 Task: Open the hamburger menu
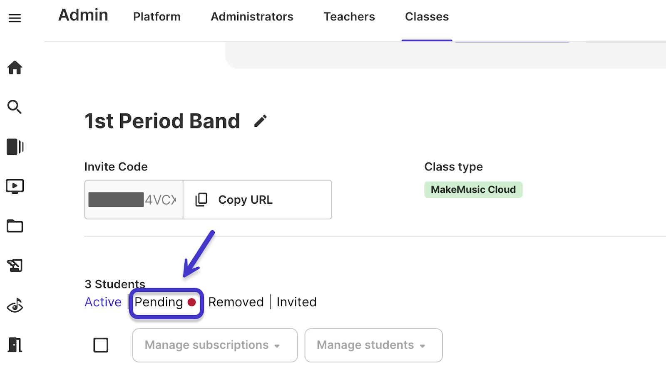tap(15, 18)
